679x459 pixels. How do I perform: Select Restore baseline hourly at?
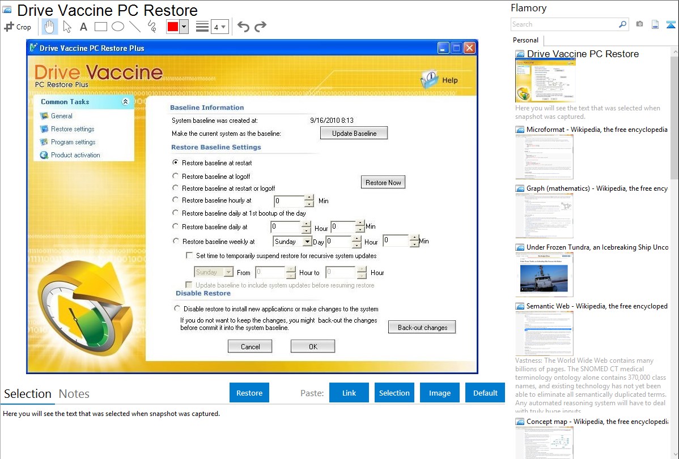tap(175, 200)
